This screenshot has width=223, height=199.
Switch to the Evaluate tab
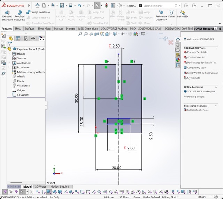point(70,28)
